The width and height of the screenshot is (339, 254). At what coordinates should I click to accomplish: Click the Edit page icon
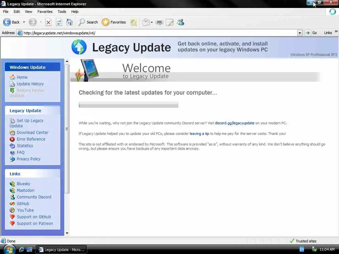pyautogui.click(x=170, y=22)
